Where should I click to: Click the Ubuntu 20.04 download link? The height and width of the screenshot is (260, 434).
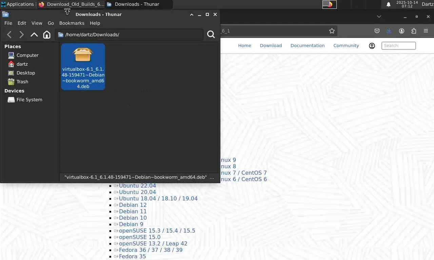coord(137,192)
